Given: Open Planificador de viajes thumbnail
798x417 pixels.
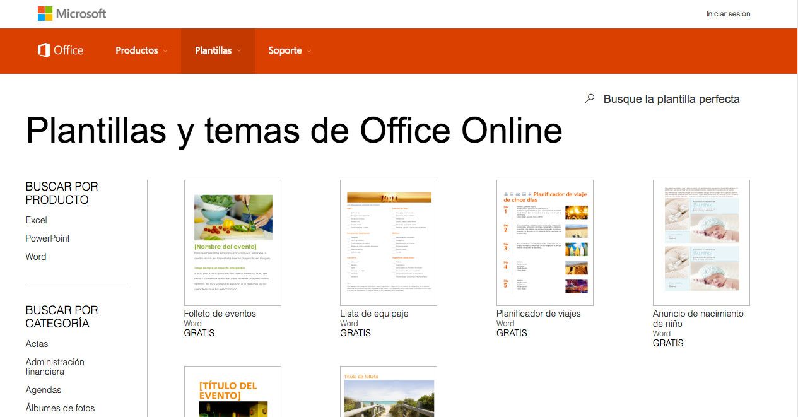Looking at the screenshot, I should point(545,243).
